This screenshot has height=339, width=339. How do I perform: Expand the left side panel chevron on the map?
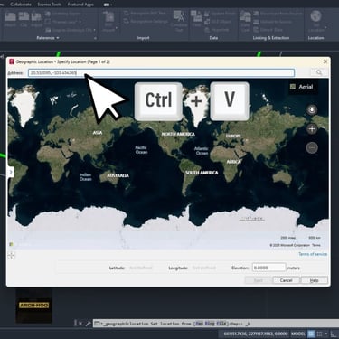point(11,172)
